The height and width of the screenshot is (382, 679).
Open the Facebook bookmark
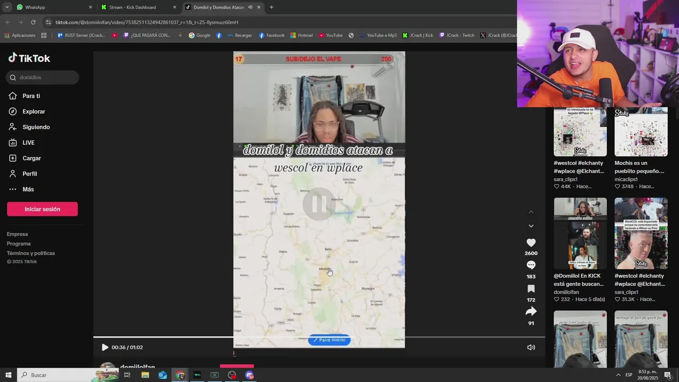(x=272, y=36)
